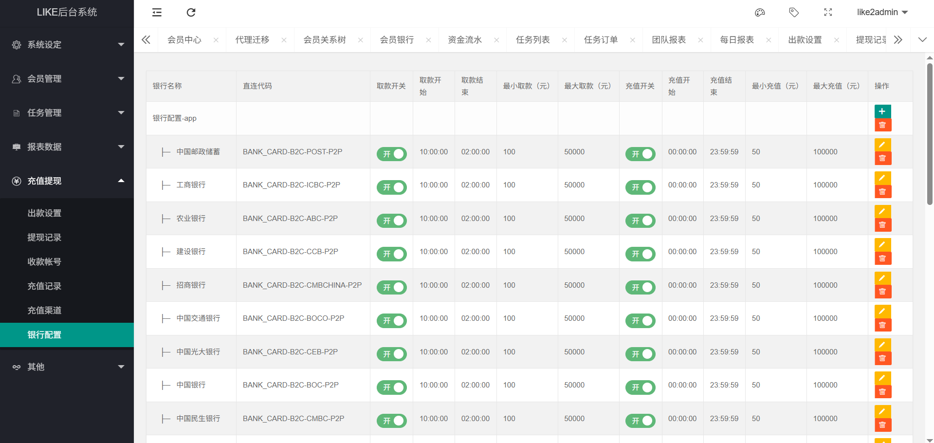Open the tab options dropdown chevron
Screen dimensions: 934x443
coord(922,40)
